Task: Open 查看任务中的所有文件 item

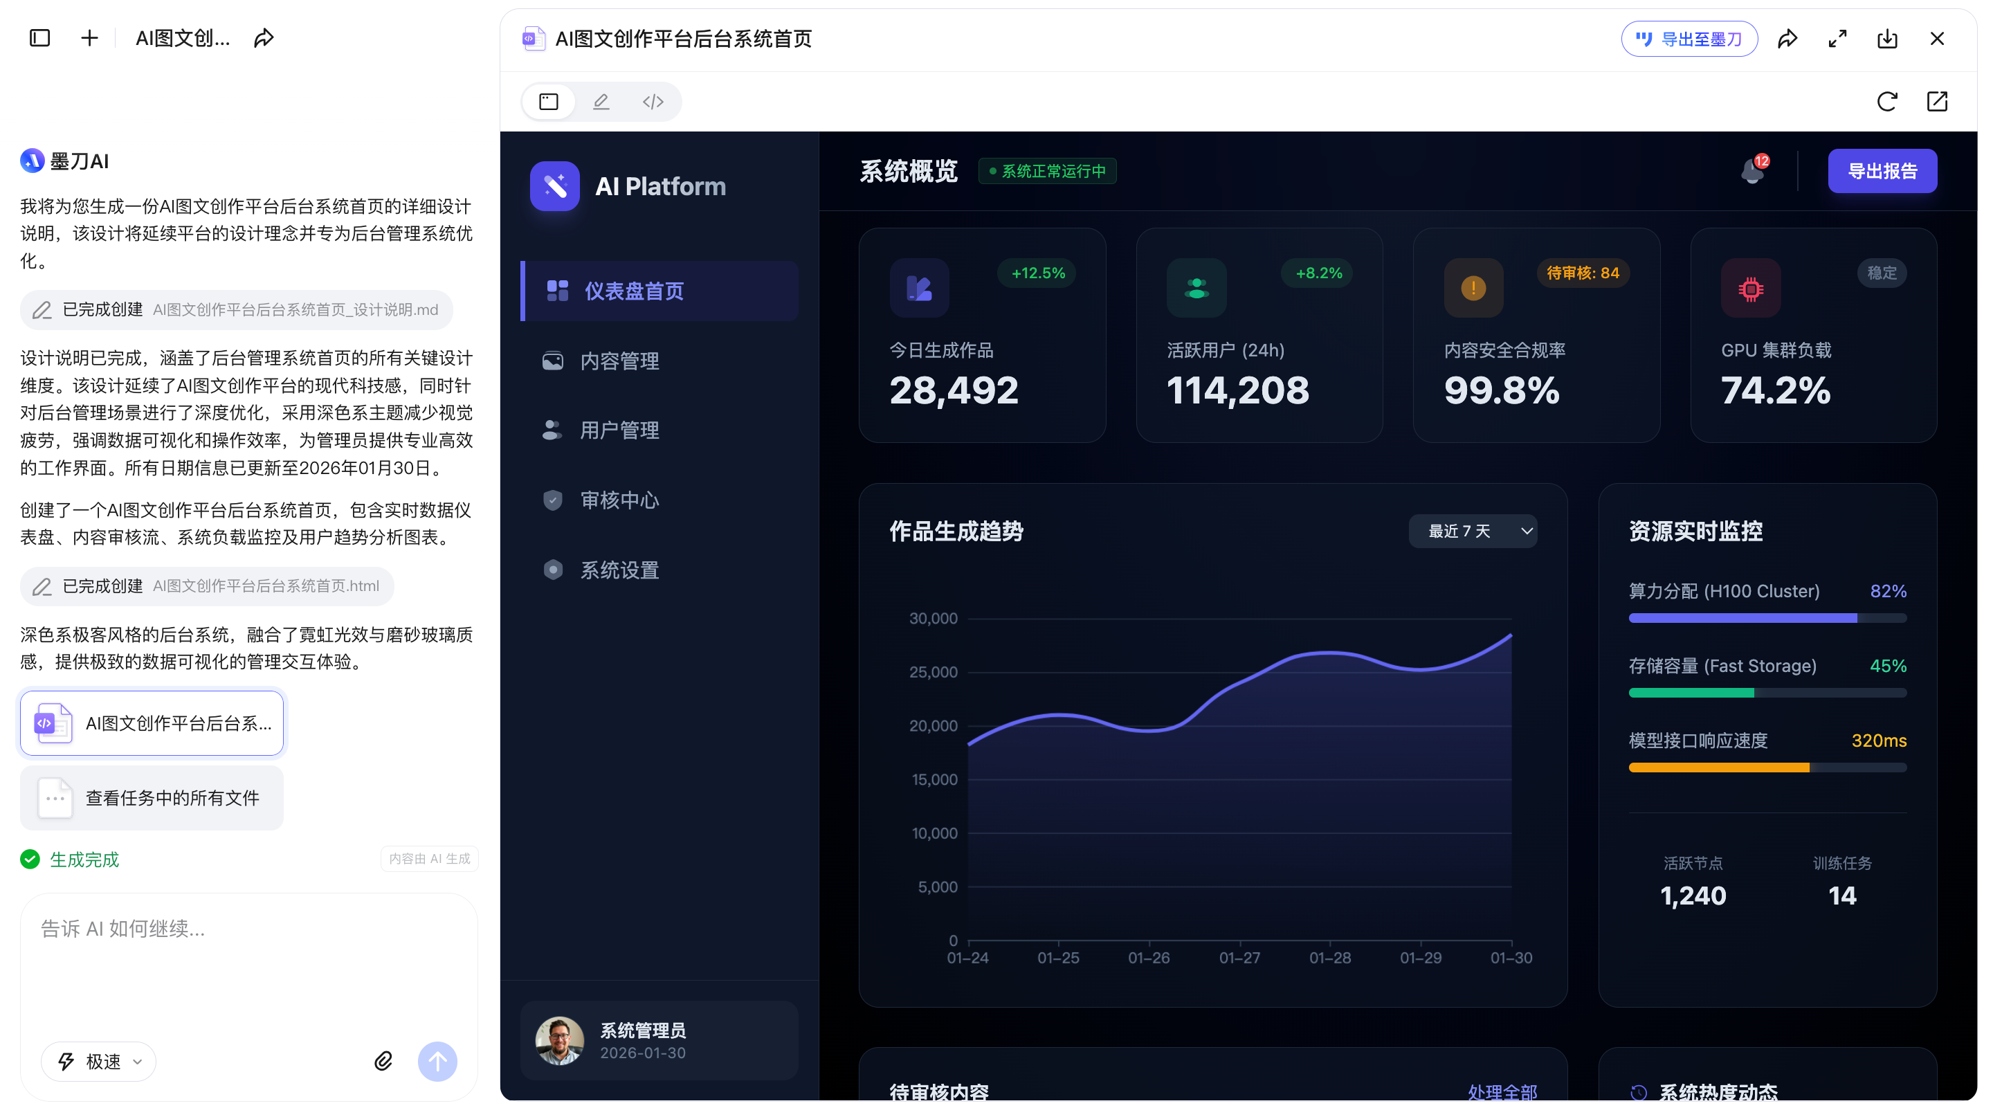Action: 152,797
